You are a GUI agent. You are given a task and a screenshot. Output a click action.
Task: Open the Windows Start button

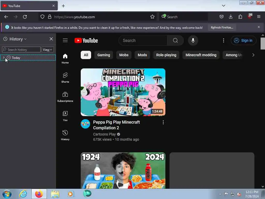pyautogui.click(x=7, y=194)
